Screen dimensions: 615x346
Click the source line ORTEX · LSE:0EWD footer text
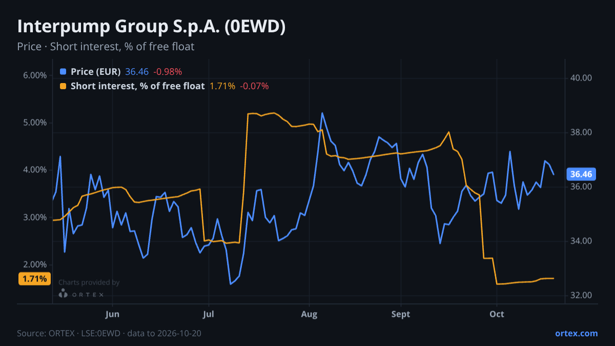pyautogui.click(x=109, y=333)
